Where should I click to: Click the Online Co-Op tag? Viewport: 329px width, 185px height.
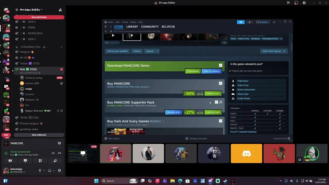[x=243, y=39]
